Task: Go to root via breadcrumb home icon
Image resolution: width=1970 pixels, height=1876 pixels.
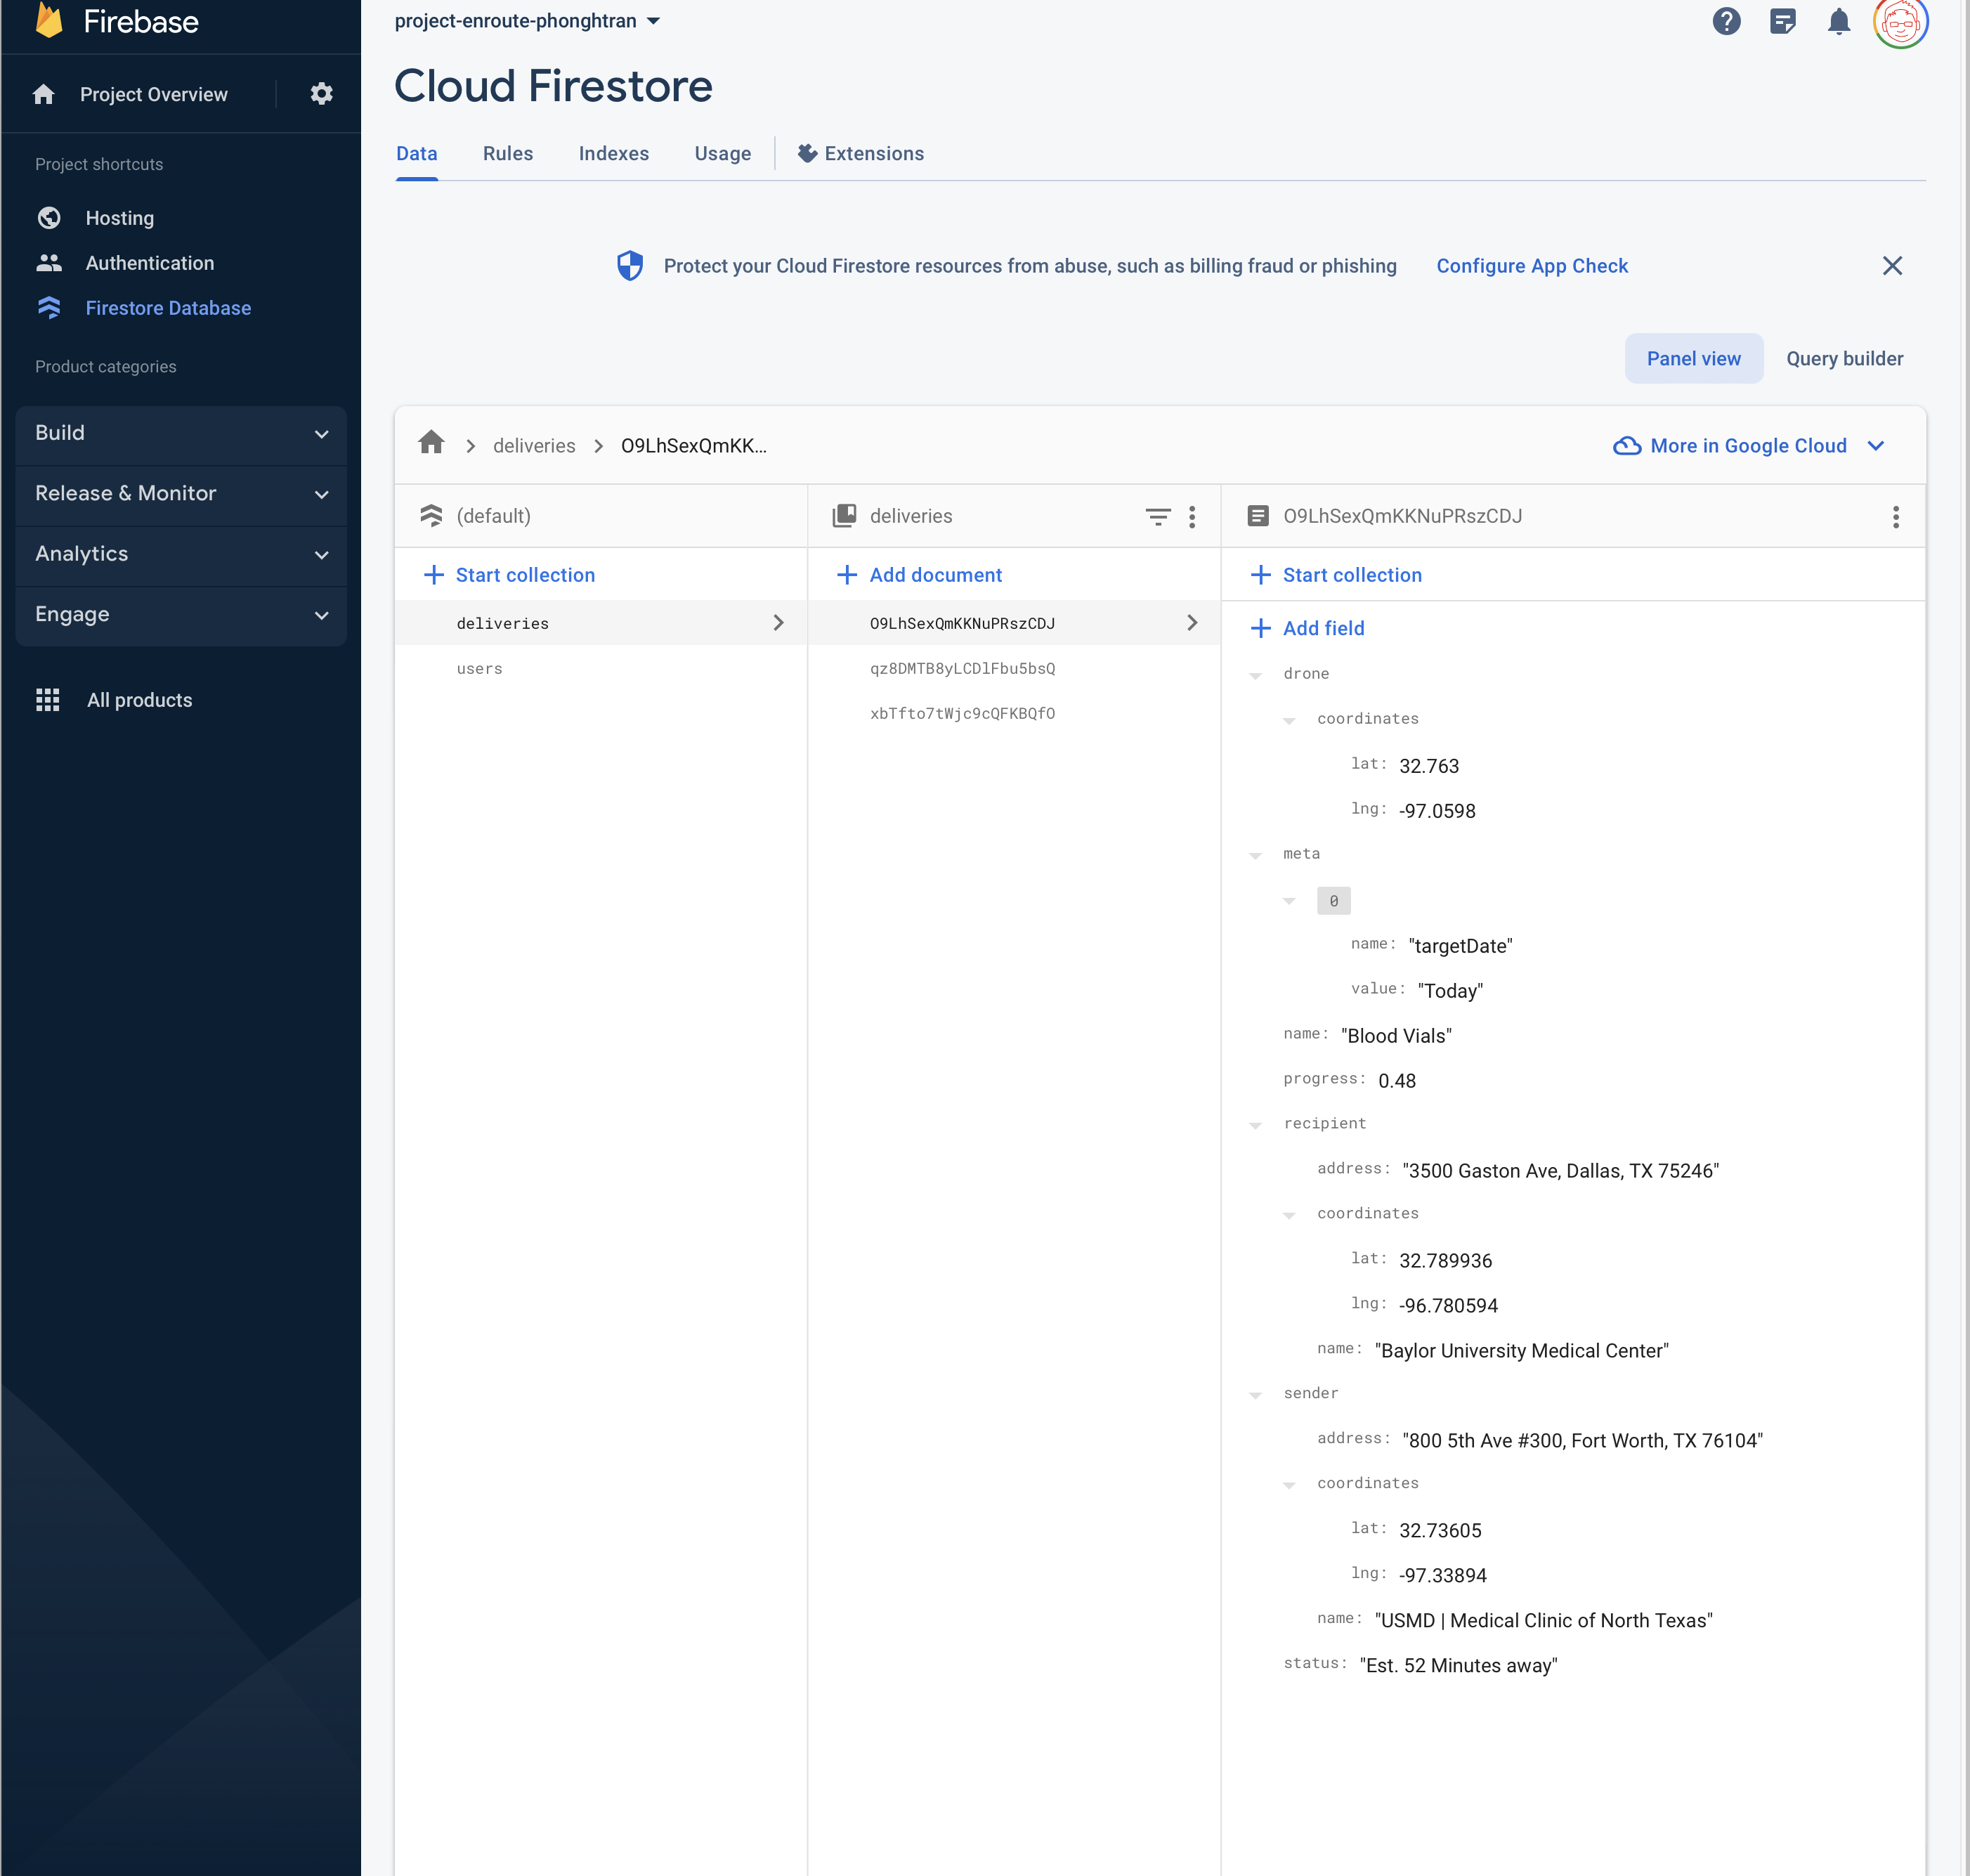Action: 431,442
